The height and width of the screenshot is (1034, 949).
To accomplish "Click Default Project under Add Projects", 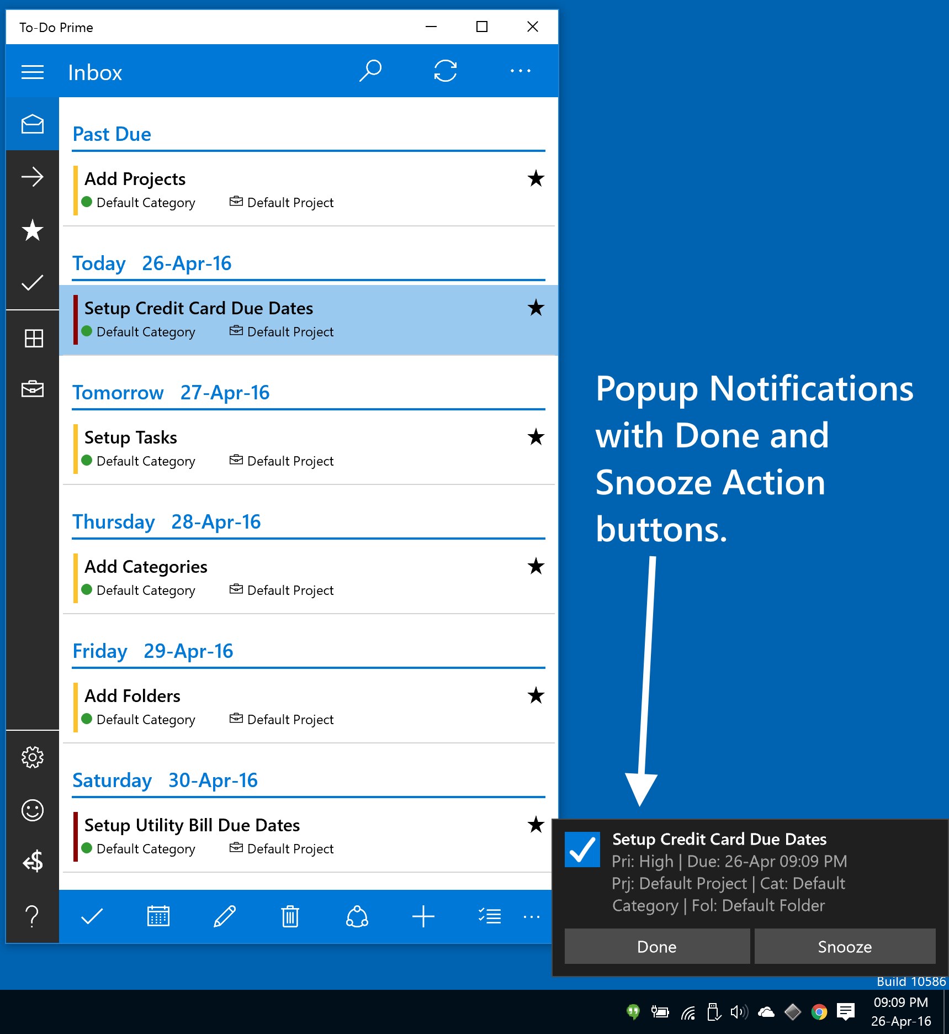I will click(x=290, y=203).
